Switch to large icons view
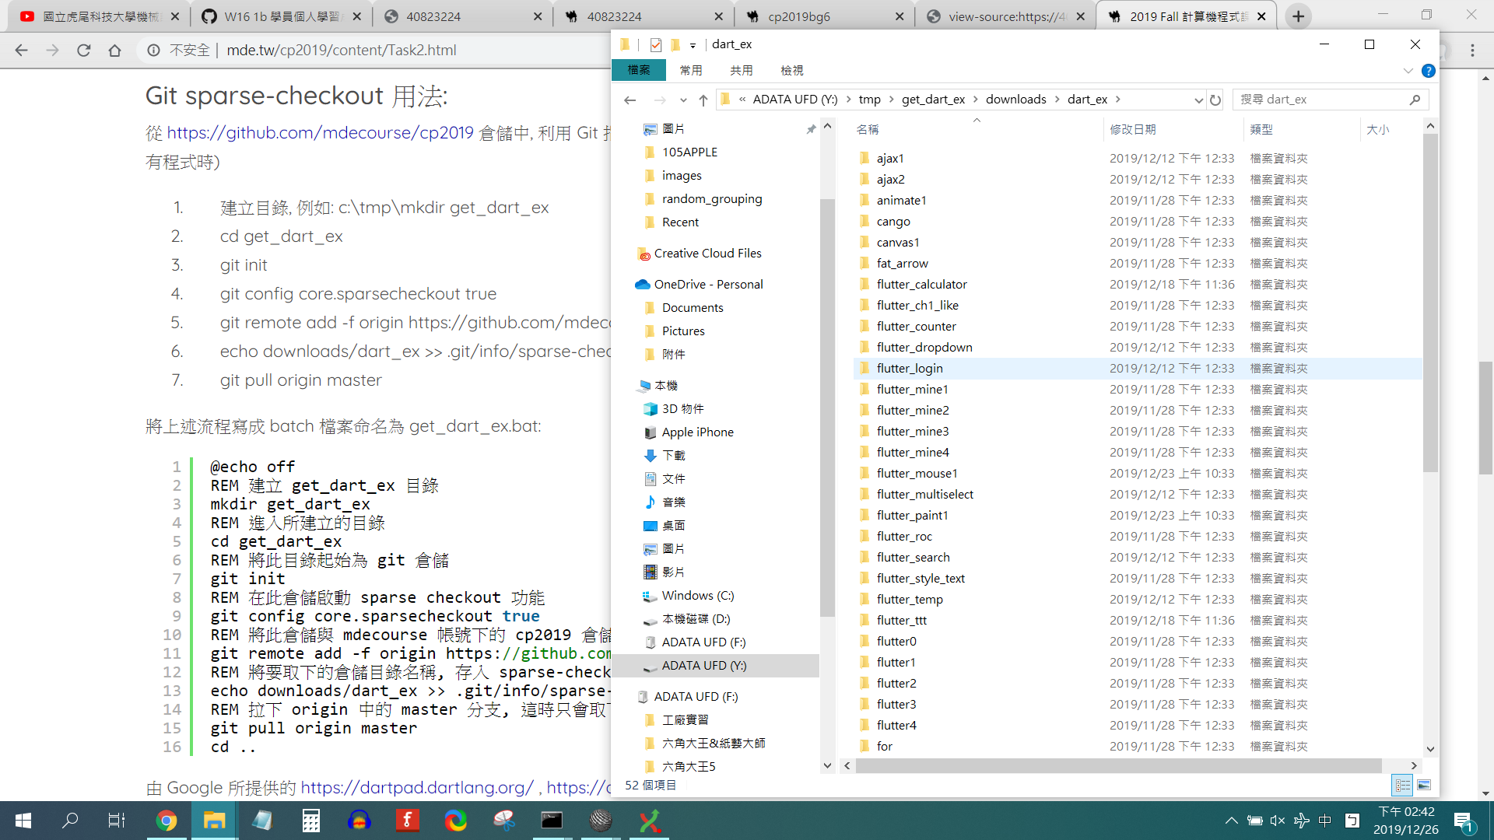Screen dimensions: 1494x840 1424,786
